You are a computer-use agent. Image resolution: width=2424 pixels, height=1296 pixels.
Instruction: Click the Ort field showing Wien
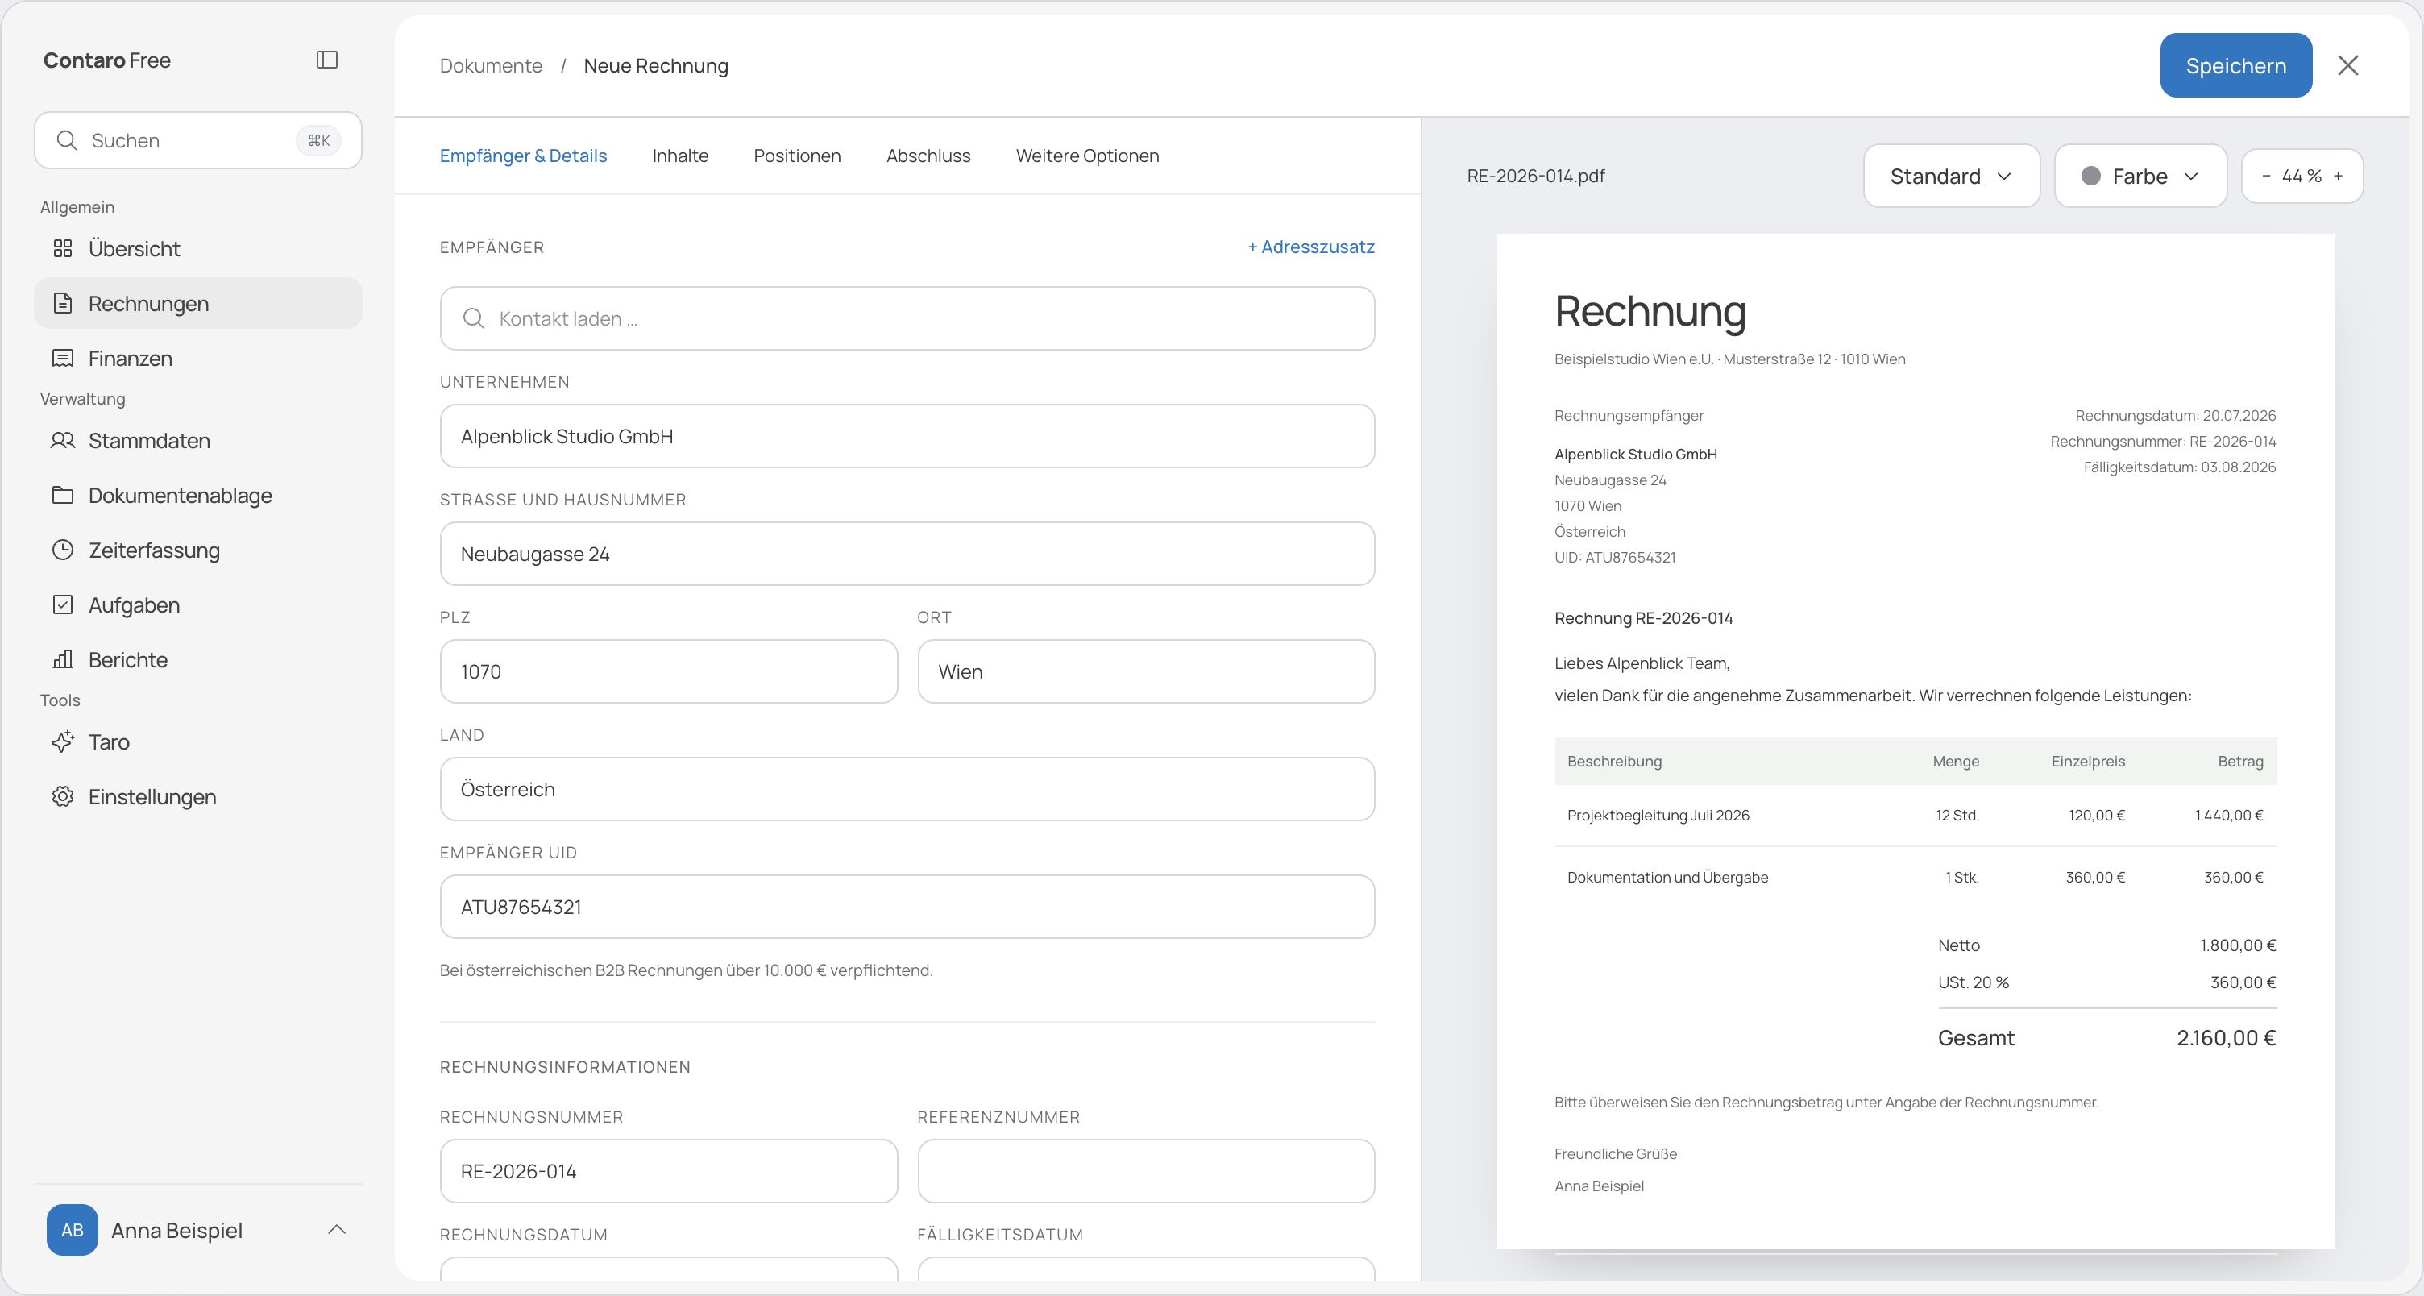(x=1146, y=671)
